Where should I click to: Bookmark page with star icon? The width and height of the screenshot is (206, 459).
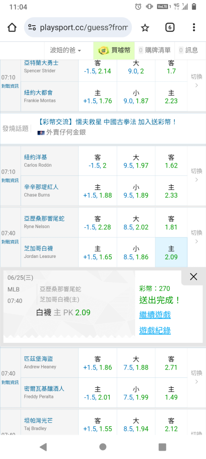[x=145, y=28]
